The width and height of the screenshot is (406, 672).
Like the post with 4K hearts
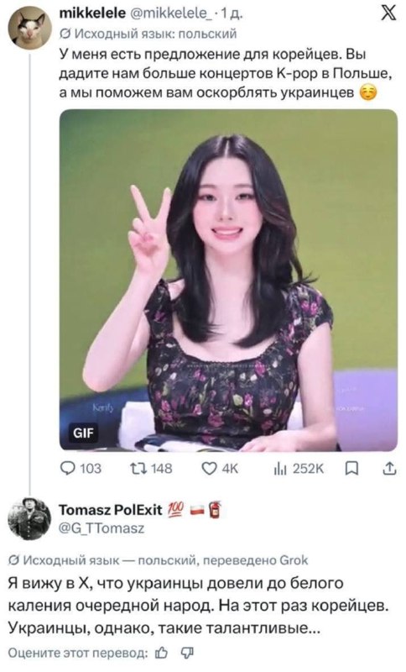tap(210, 469)
